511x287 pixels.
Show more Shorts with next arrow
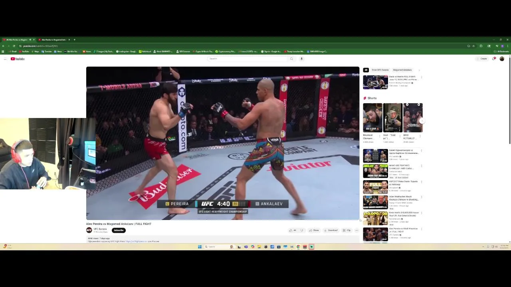[422, 120]
